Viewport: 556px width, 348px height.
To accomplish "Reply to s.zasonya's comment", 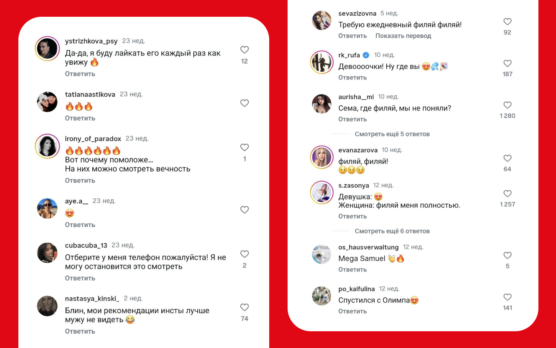I will 352,216.
